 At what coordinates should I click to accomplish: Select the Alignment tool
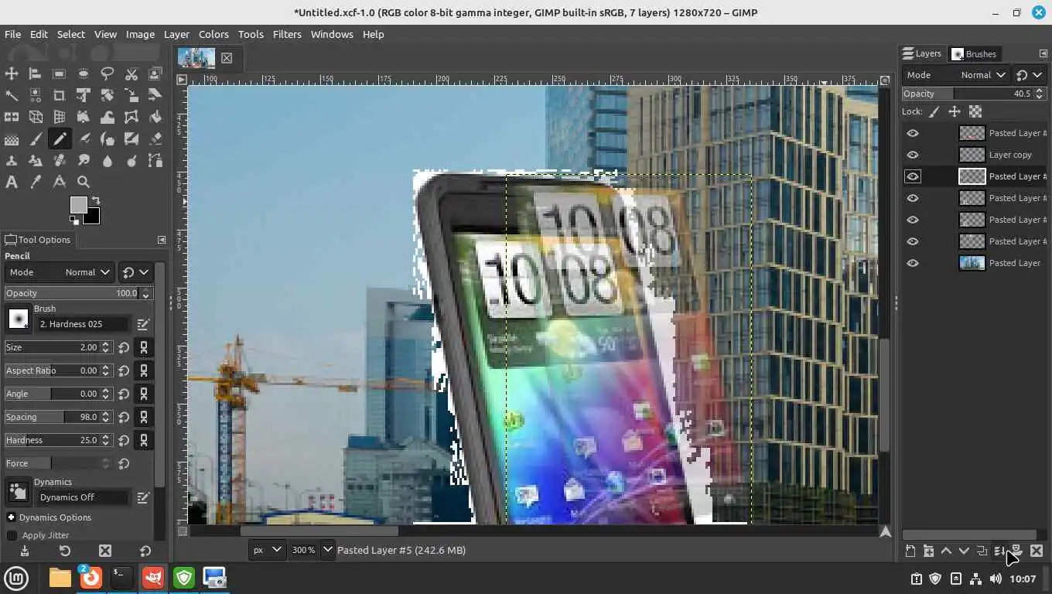(35, 73)
